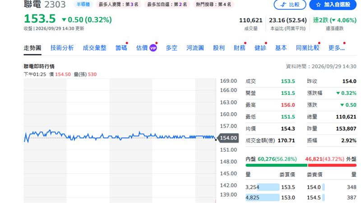Click the 最多加自選 第2名 badge
Image resolution: width=361 pixels, height=203 pixels.
167,5
